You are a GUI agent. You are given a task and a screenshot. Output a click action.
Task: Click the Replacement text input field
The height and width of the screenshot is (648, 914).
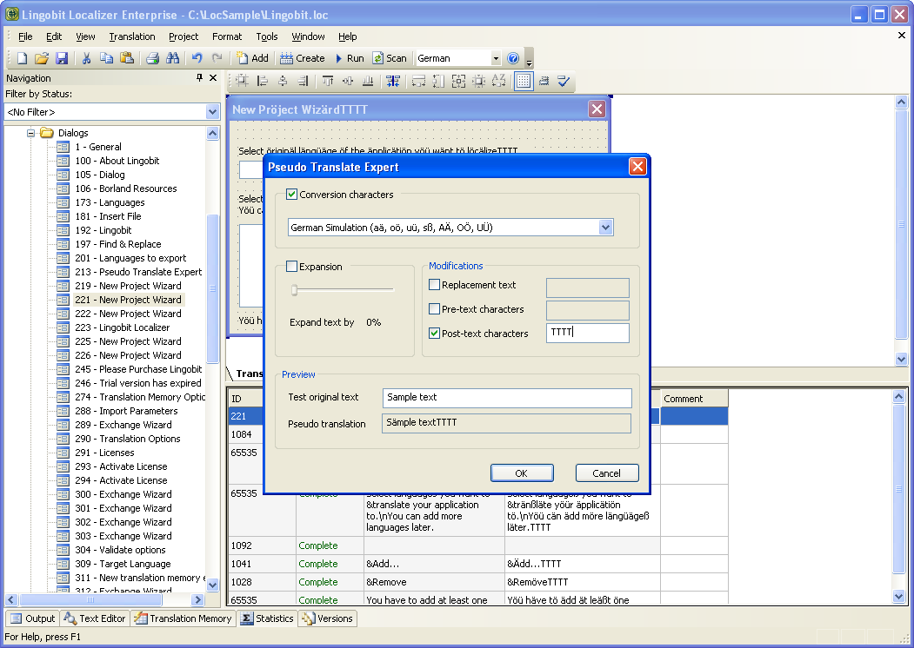pyautogui.click(x=588, y=288)
